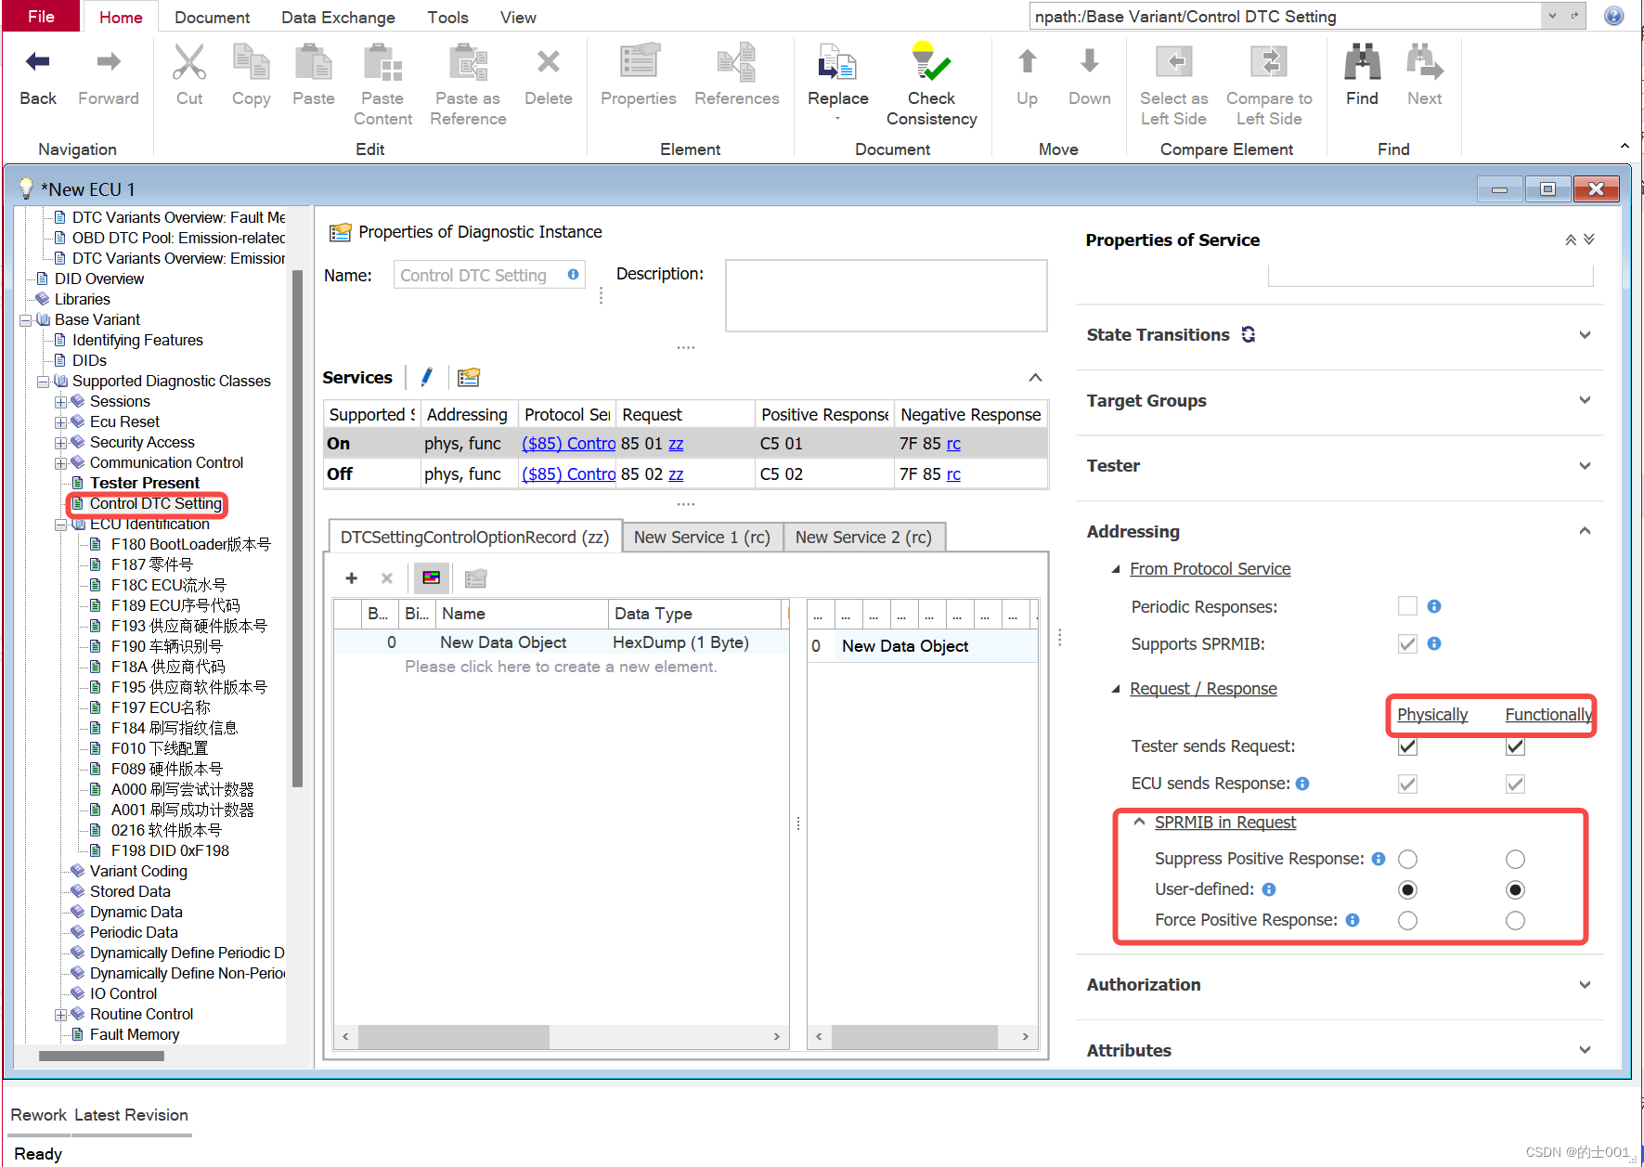Click the Back navigation arrow
Screen dimensions: 1644x1167
point(38,62)
